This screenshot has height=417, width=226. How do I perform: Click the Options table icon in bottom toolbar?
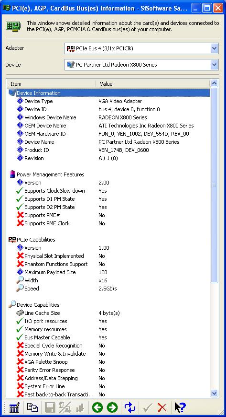coord(15,407)
